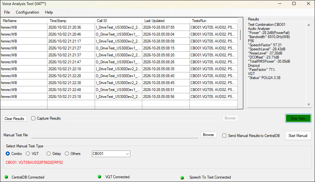Click the TimeStamp column header
315x182 pixels.
click(71, 21)
